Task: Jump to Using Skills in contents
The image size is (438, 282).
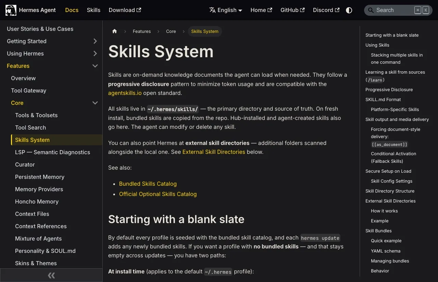Action: 377,45
